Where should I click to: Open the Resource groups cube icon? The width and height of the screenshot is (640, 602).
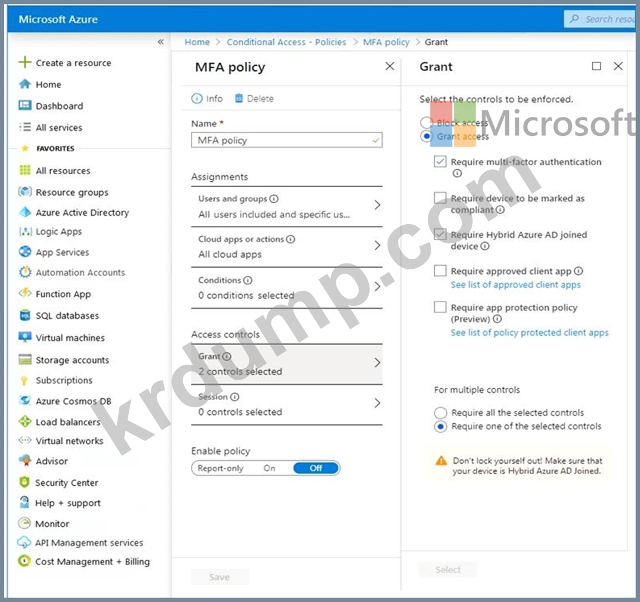(x=25, y=191)
